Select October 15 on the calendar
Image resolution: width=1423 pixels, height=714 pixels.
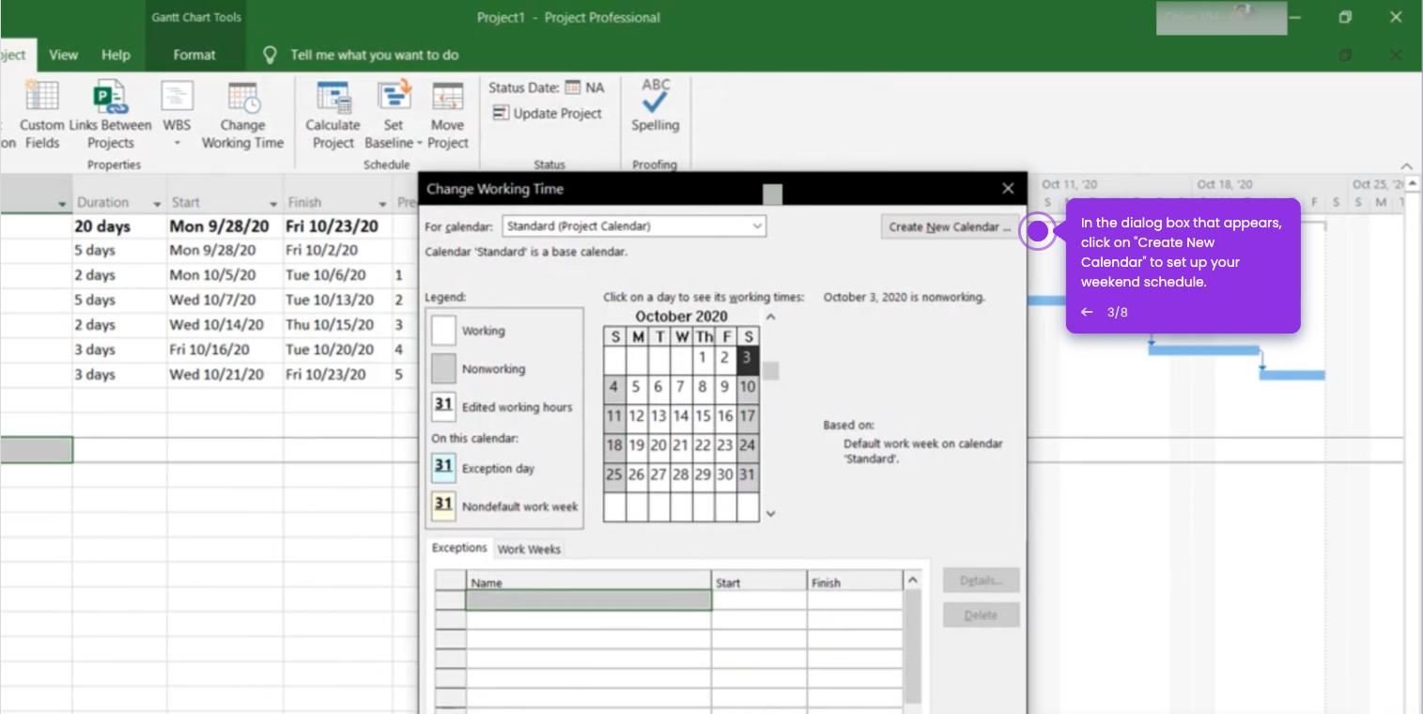tap(704, 416)
